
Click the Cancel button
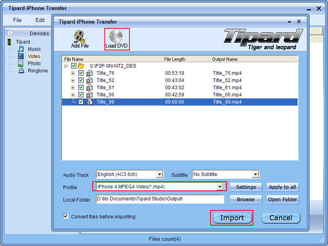(281, 218)
